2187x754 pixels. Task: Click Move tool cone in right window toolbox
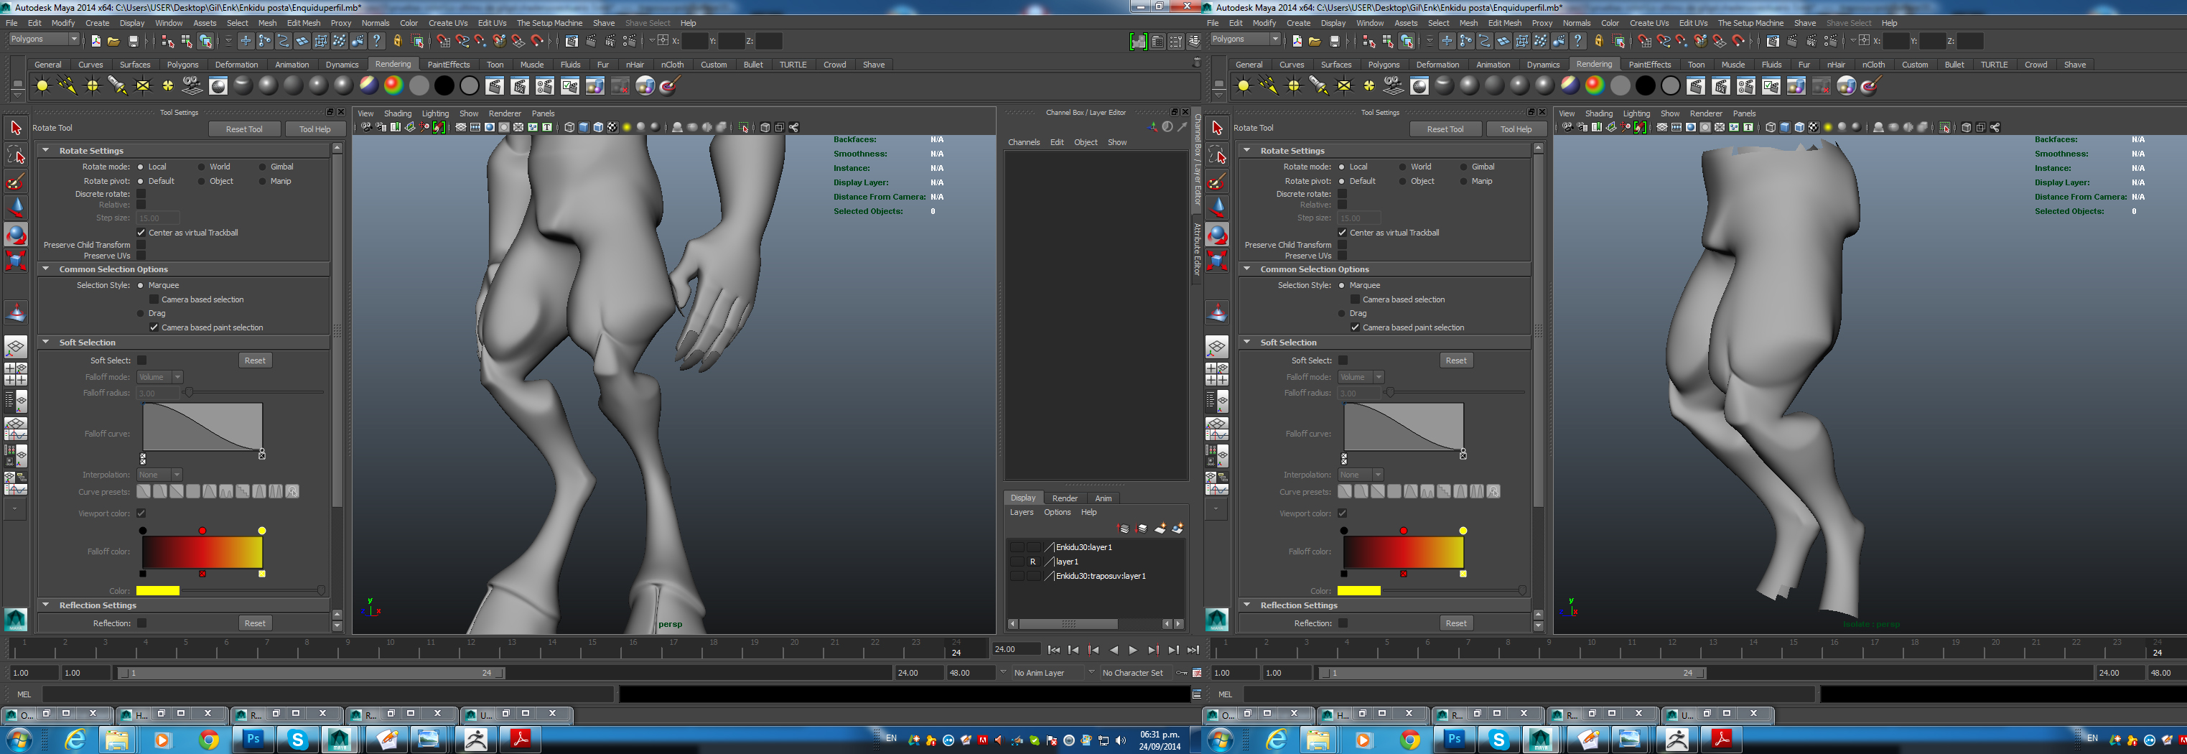[x=1218, y=208]
